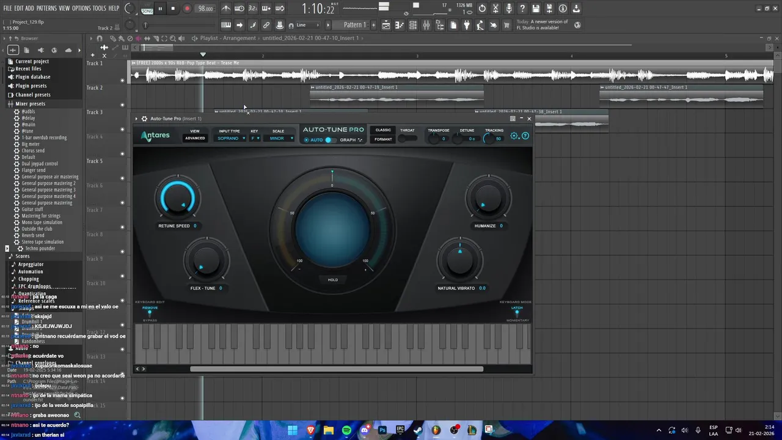
Task: Enable Classic mode in Auto-Tune
Action: point(383,130)
